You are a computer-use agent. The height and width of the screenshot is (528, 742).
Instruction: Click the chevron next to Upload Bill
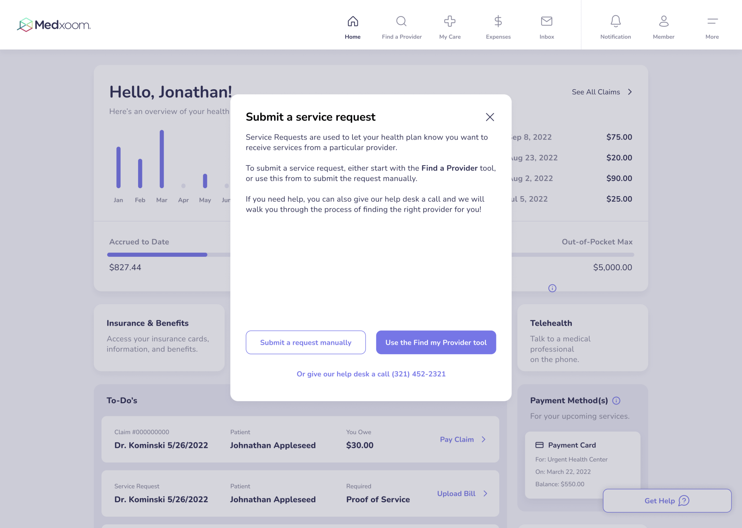point(485,494)
